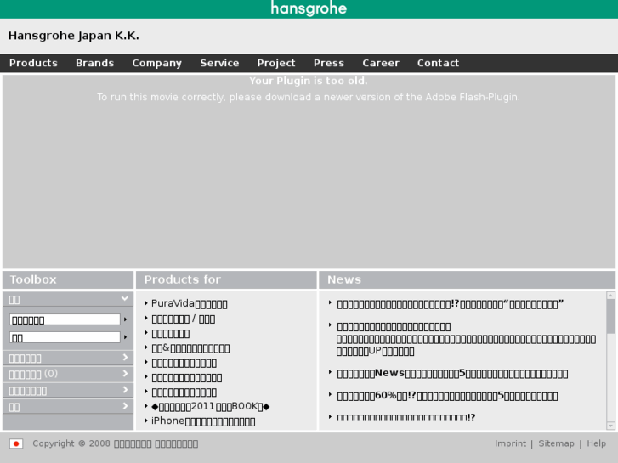The height and width of the screenshot is (463, 618).
Task: Click the News panel header
Action: (467, 279)
